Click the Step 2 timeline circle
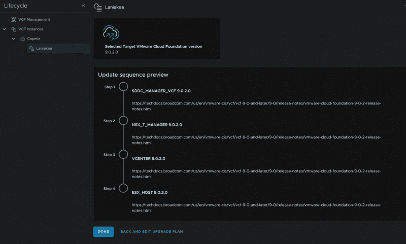Screen dimensions: 406x244 [x=123, y=121]
